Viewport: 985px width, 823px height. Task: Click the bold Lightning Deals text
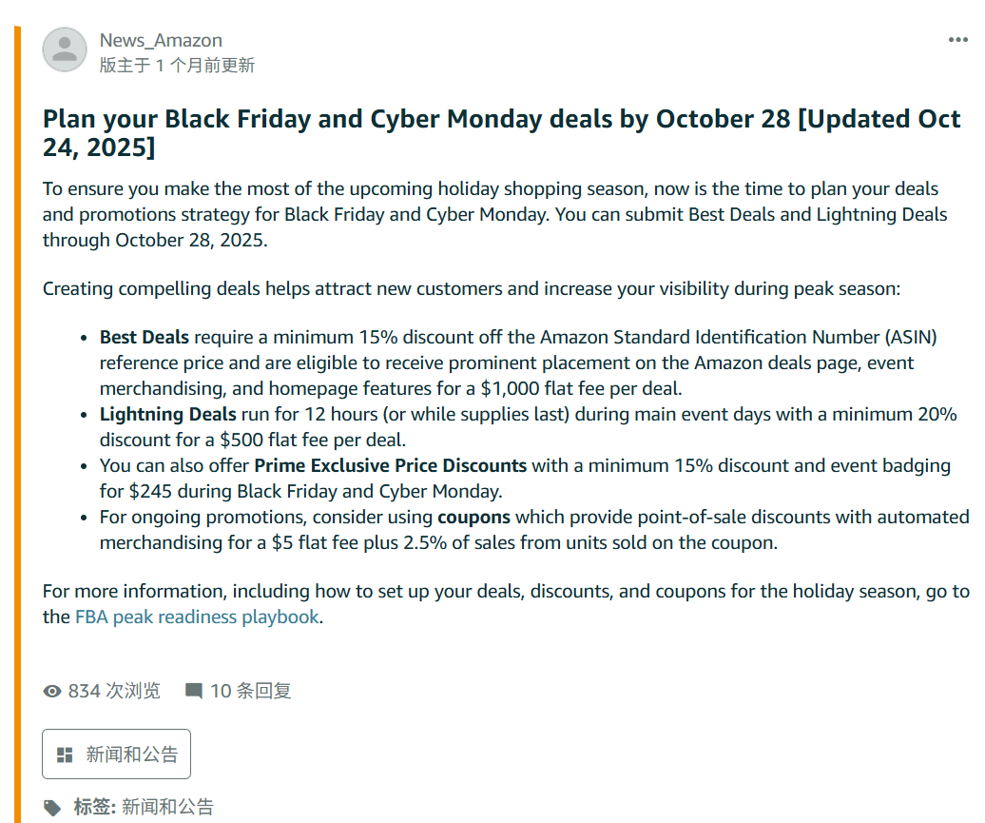click(167, 415)
